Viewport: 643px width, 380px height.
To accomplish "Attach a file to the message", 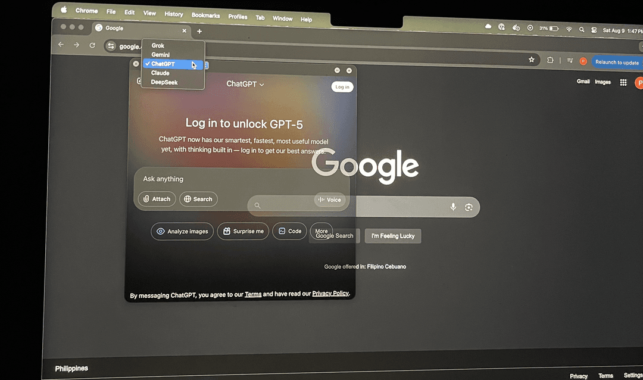I will click(157, 199).
